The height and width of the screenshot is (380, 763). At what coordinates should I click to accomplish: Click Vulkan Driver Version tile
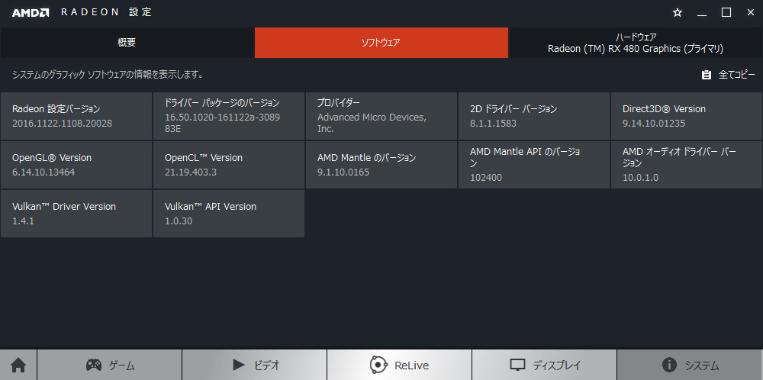[x=76, y=214]
